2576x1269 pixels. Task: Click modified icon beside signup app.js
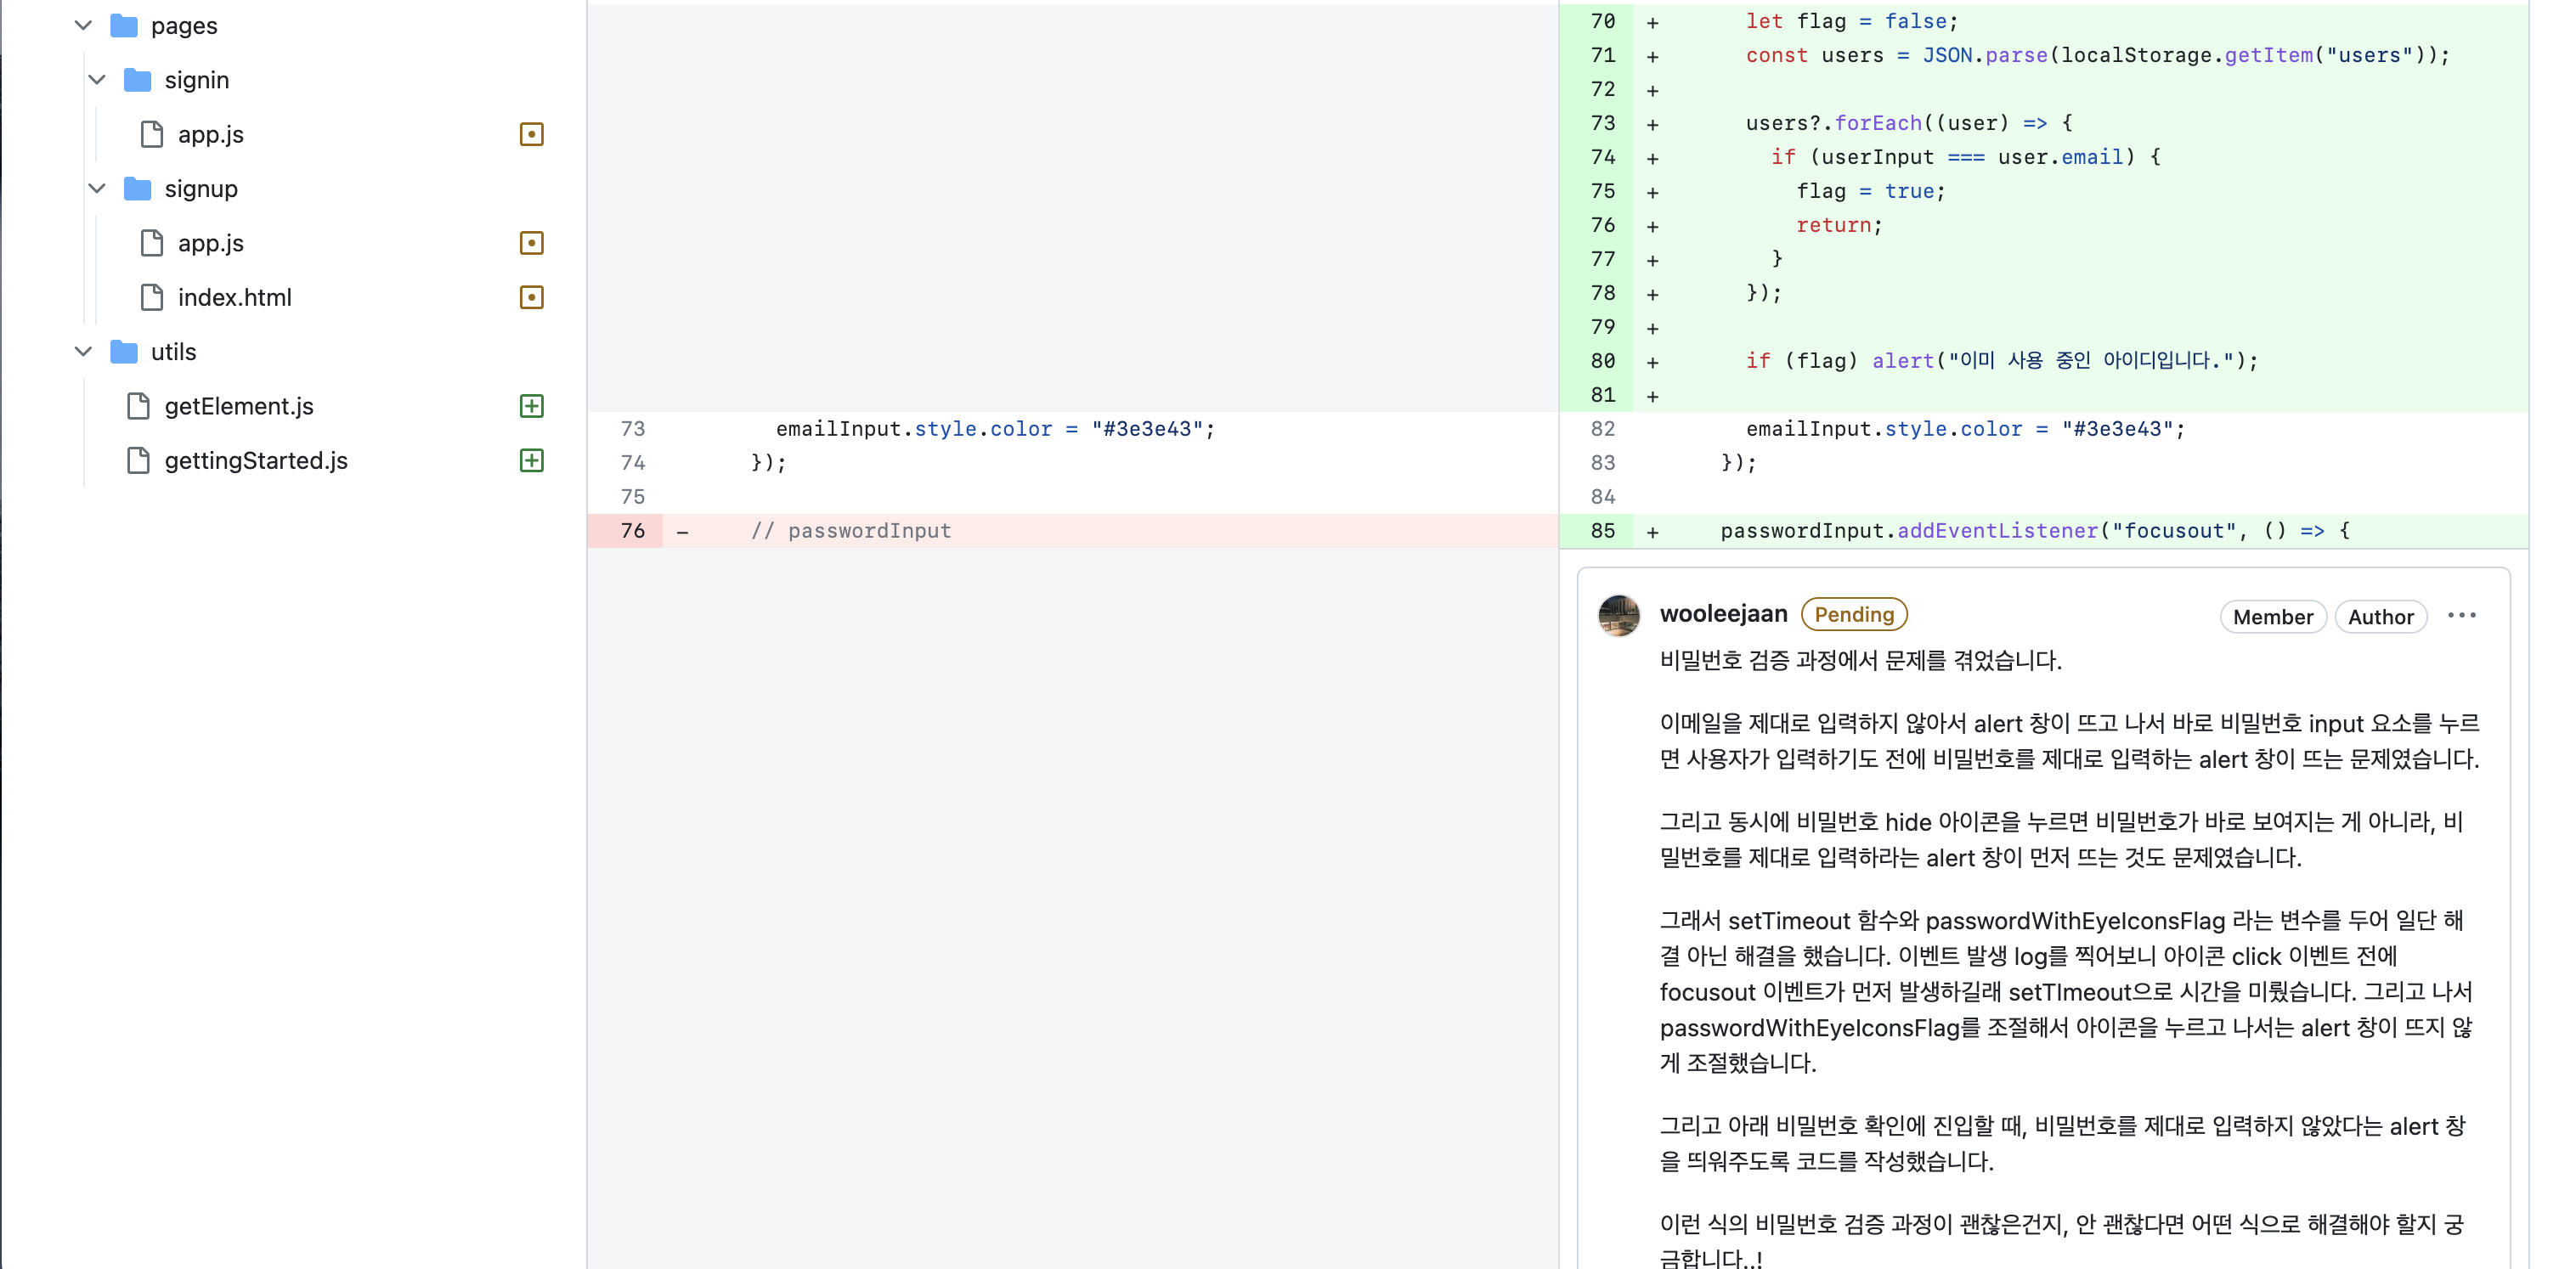click(531, 243)
